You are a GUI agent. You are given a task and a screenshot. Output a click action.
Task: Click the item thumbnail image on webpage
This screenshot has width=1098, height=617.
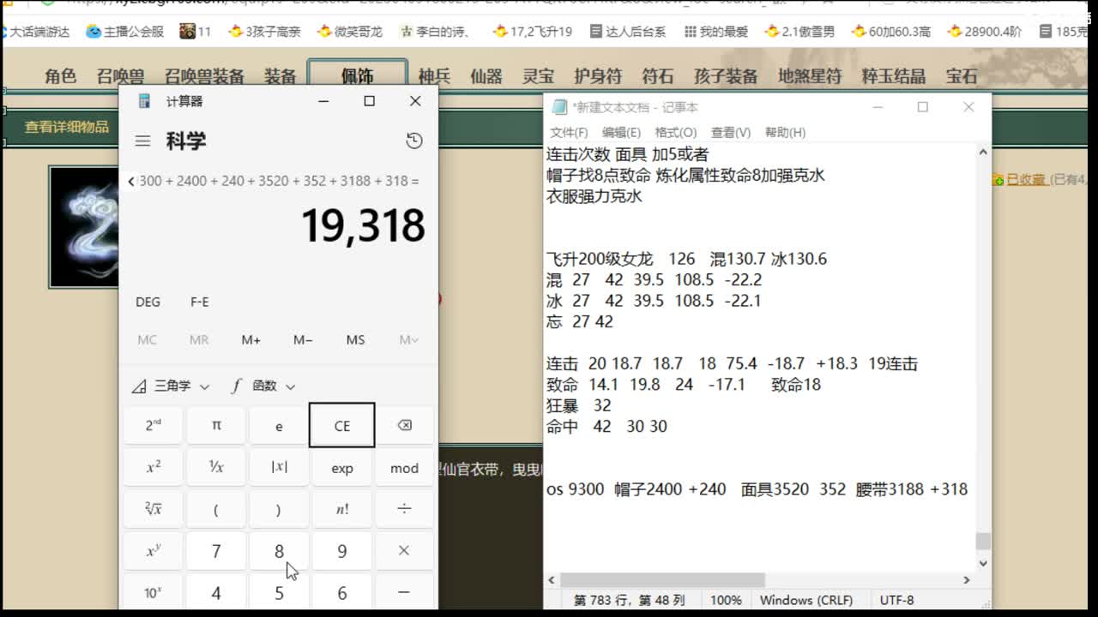point(84,227)
